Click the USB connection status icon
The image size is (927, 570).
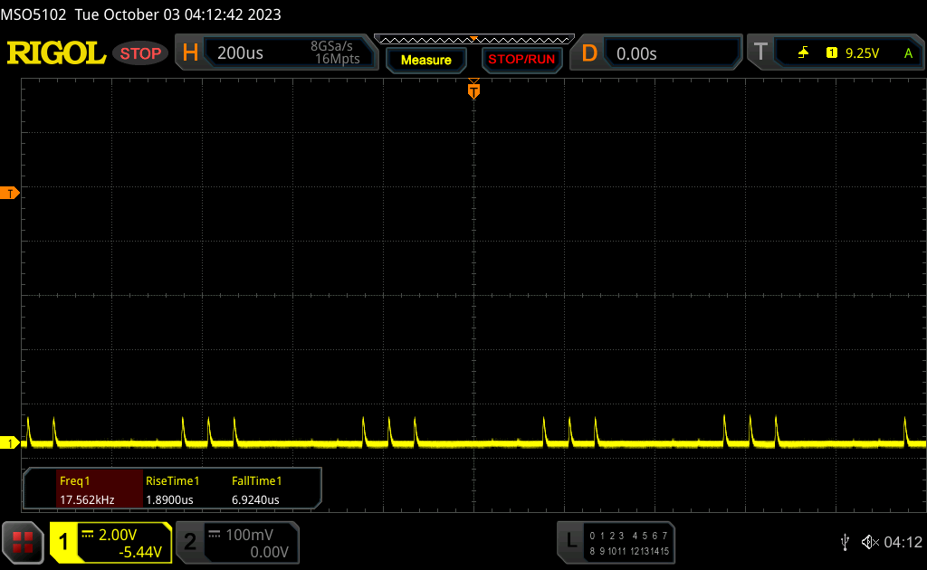click(846, 542)
